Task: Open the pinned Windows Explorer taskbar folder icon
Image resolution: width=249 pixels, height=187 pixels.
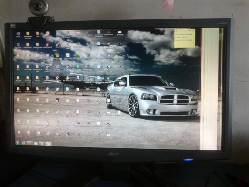Action: click(x=36, y=143)
